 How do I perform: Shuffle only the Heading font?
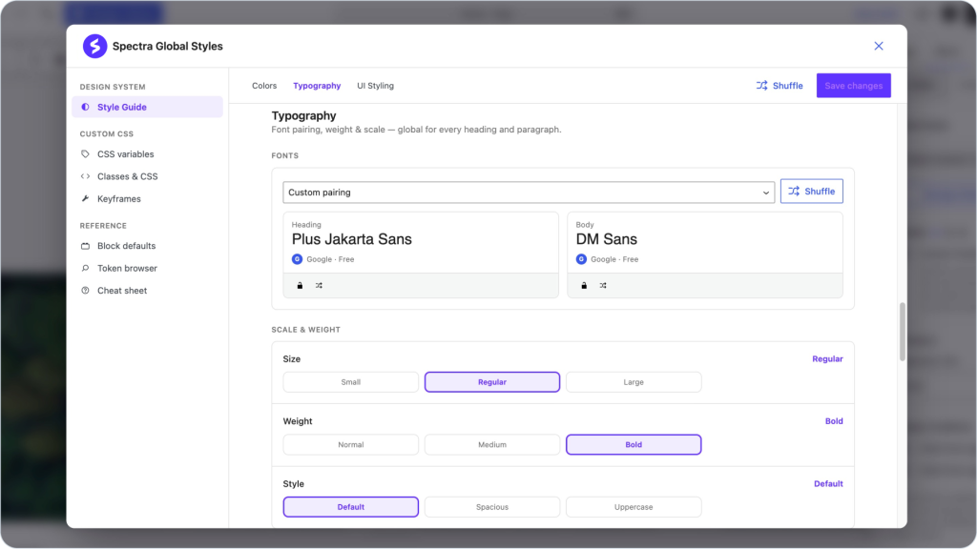coord(319,286)
